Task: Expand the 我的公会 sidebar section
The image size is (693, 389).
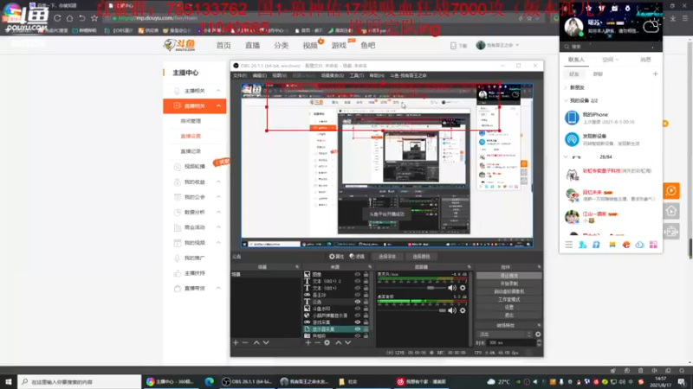Action: point(218,197)
